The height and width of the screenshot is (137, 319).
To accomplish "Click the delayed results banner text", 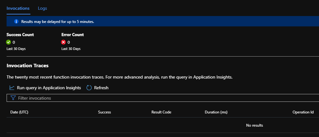I will tap(58, 21).
